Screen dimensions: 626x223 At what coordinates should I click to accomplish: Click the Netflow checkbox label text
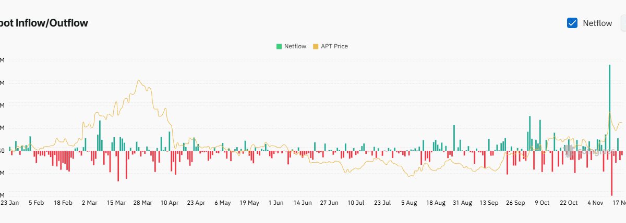click(597, 23)
